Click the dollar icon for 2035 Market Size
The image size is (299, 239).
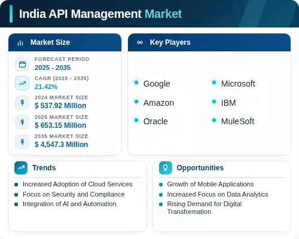click(22, 142)
